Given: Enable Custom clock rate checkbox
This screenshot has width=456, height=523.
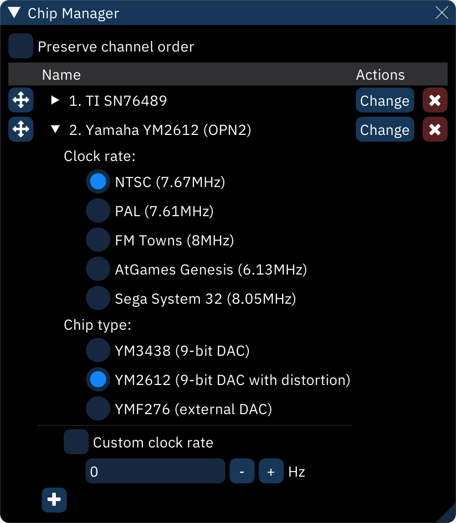Looking at the screenshot, I should 76,442.
